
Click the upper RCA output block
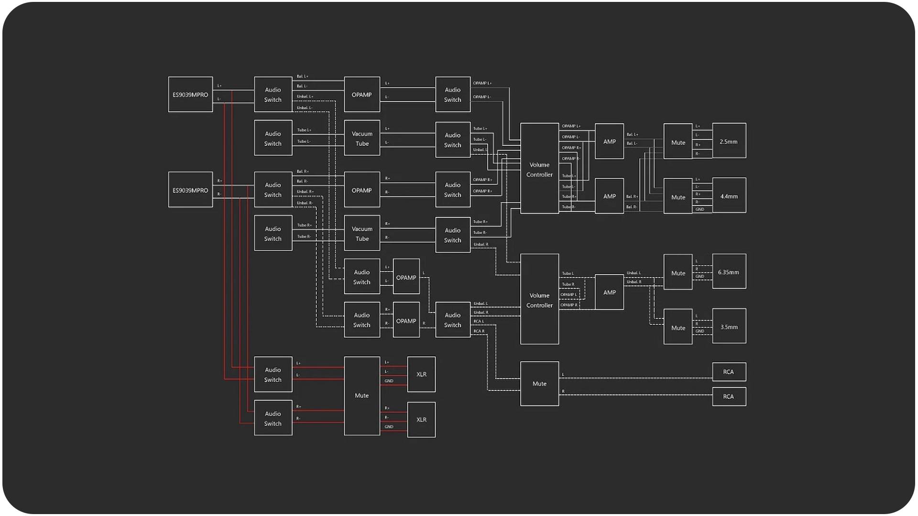729,372
